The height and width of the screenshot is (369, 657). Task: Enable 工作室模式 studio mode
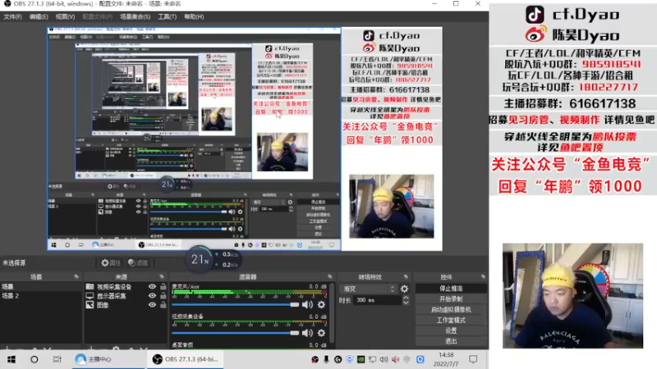(x=451, y=320)
